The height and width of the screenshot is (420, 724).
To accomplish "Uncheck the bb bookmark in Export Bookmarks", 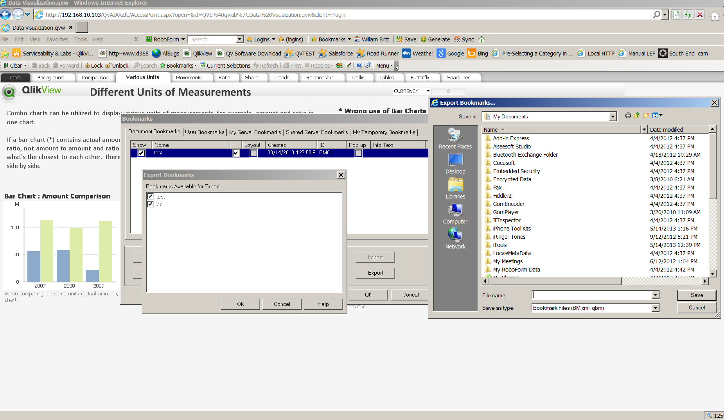I will click(151, 204).
